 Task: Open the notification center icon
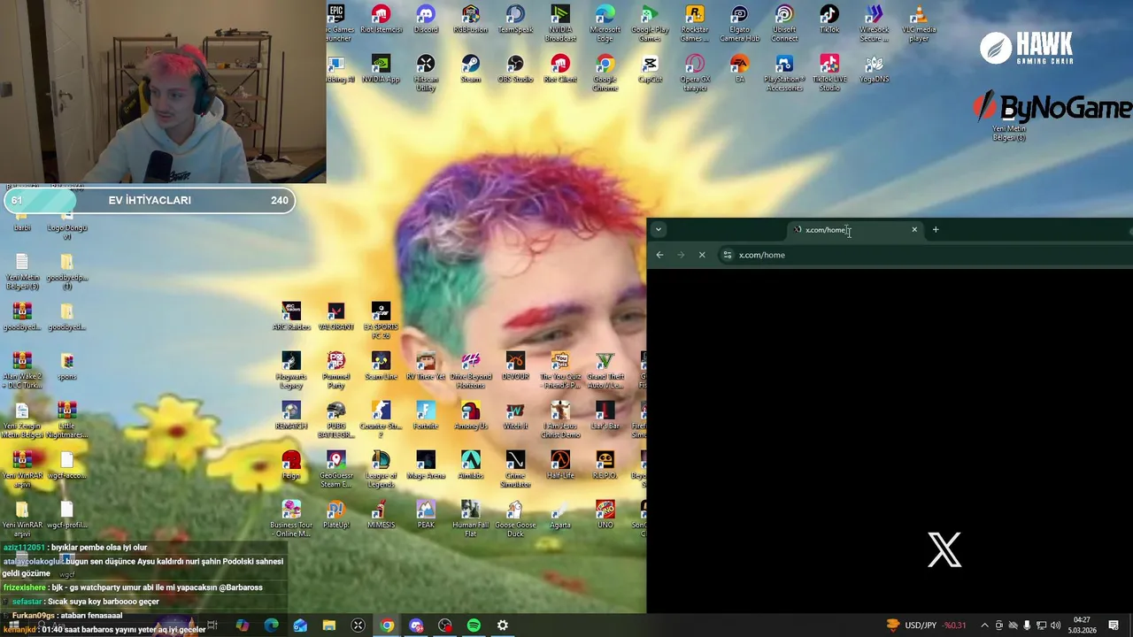1114,625
